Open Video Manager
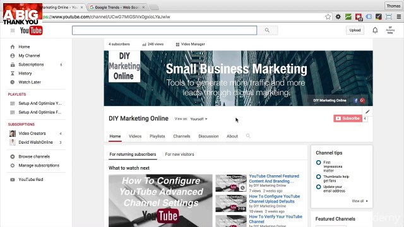This screenshot has height=227, width=404. click(190, 44)
